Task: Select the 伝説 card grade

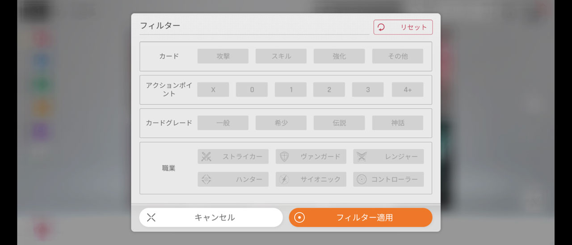Action: point(339,123)
